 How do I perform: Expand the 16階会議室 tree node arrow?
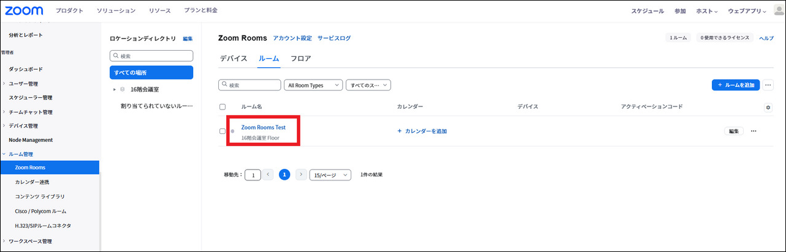point(114,89)
